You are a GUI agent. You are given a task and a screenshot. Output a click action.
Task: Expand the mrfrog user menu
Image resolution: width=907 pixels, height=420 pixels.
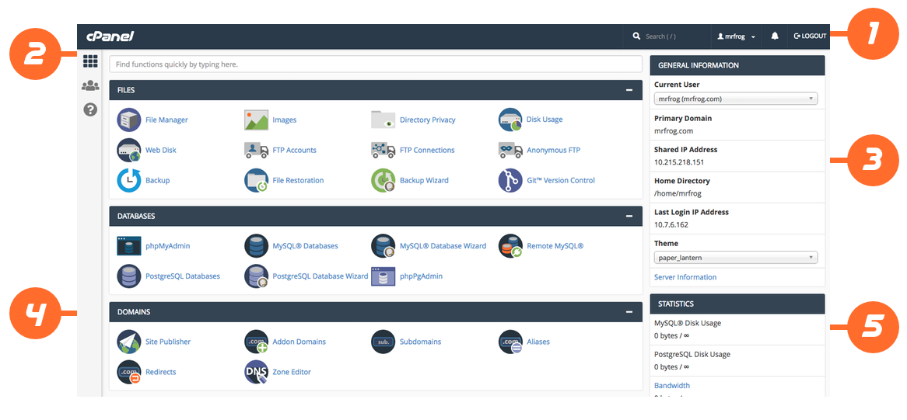pyautogui.click(x=736, y=36)
